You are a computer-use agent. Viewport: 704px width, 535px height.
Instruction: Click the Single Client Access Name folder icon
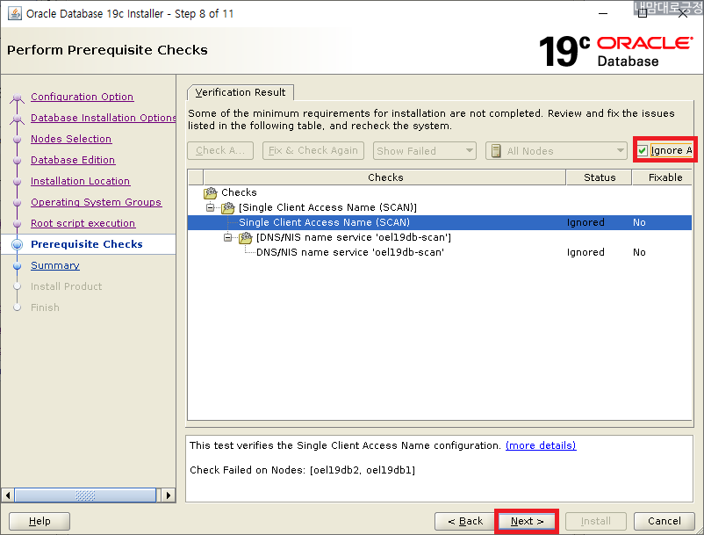click(x=228, y=208)
